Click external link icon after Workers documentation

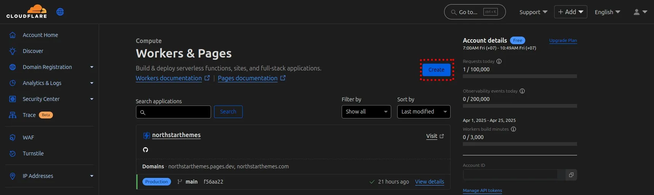tap(207, 78)
